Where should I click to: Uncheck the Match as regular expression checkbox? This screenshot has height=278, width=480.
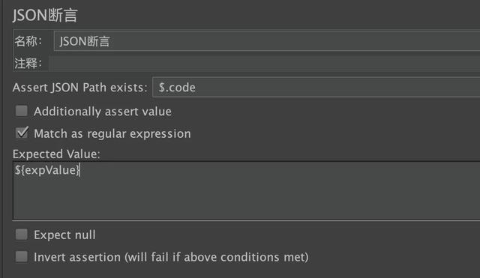(22, 133)
